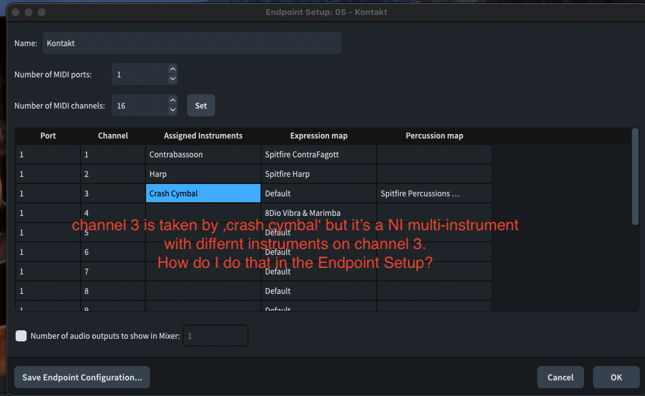645x396 pixels.
Task: Increase Number of MIDI ports stepper
Action: tap(172, 70)
